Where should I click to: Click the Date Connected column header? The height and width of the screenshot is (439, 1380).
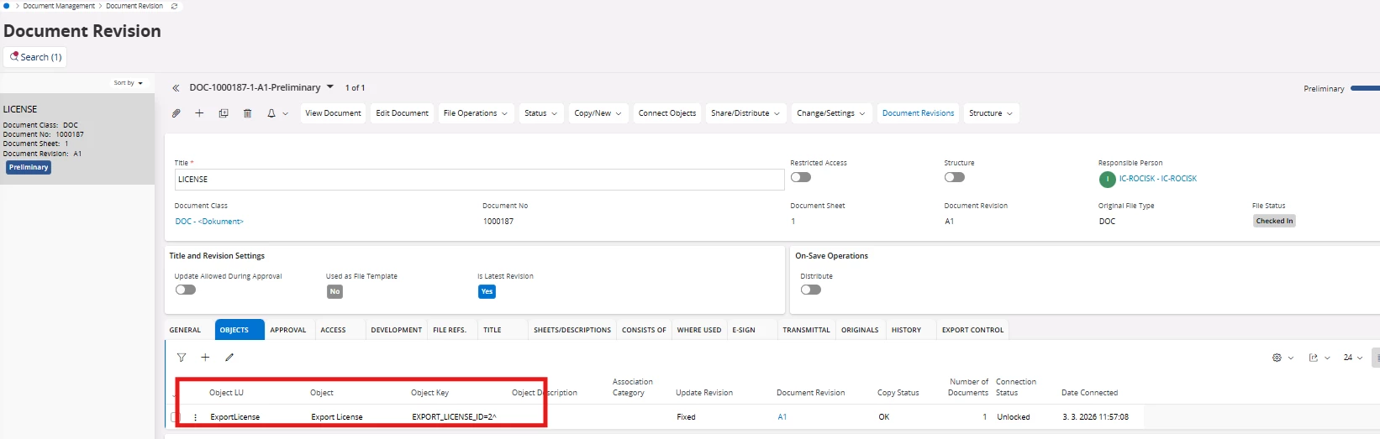[x=1089, y=393]
